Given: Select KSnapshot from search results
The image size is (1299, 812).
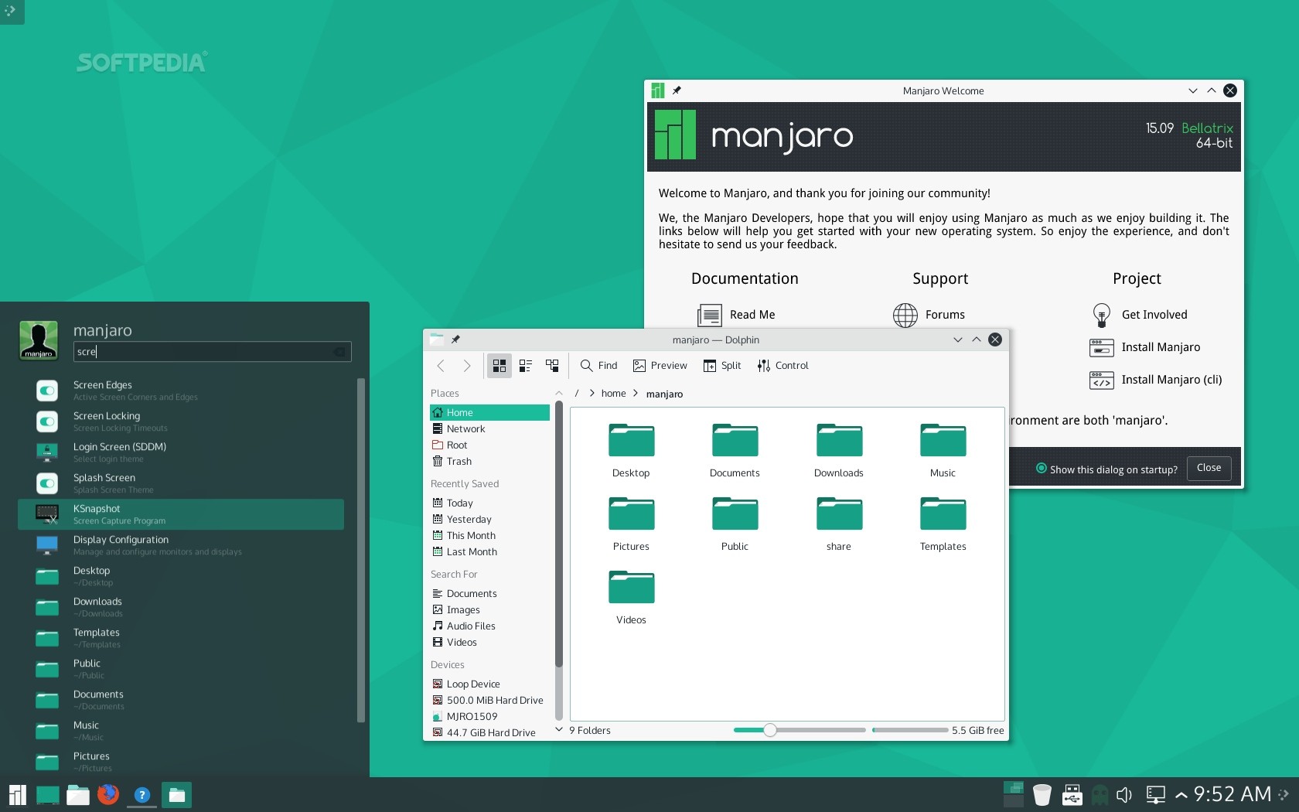Looking at the screenshot, I should pyautogui.click(x=181, y=514).
